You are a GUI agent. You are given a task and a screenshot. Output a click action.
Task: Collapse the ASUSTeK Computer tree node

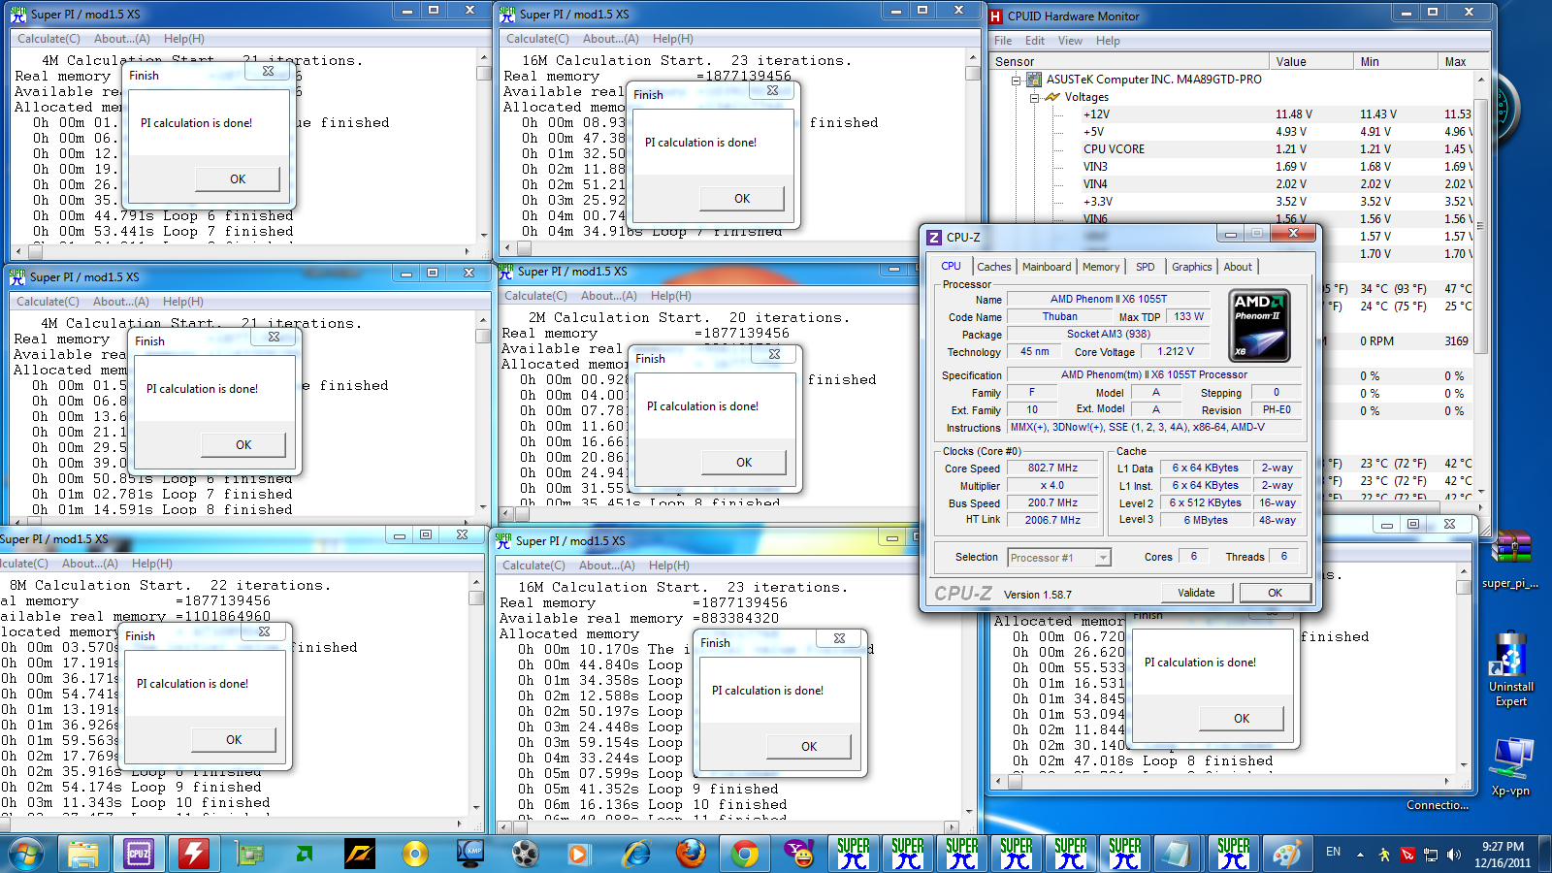pyautogui.click(x=1016, y=81)
